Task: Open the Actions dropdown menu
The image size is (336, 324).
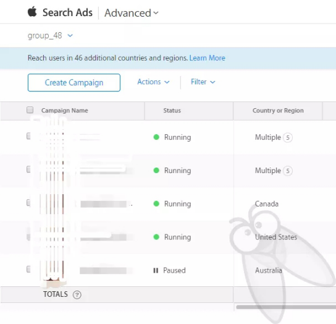Action: pyautogui.click(x=153, y=82)
